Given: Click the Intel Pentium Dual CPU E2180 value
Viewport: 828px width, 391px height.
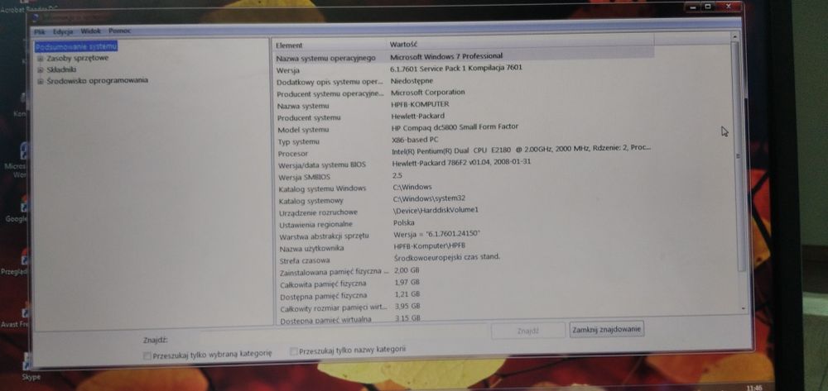Looking at the screenshot, I should click(x=521, y=149).
